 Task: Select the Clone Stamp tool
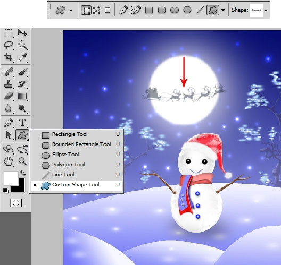click(x=9, y=84)
